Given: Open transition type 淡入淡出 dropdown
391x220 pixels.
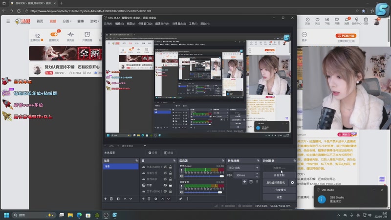Looking at the screenshot, I should point(243,168).
